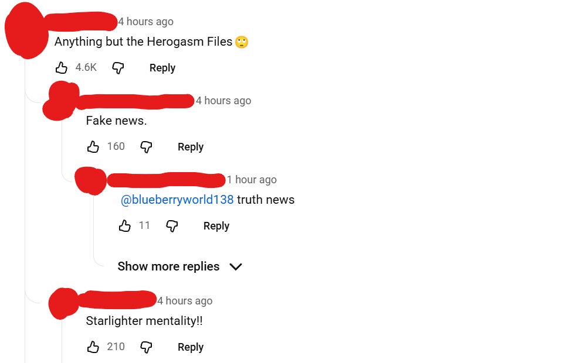This screenshot has height=363, width=573.
Task: Open the @blueberryworld138 mention link
Action: [177, 200]
